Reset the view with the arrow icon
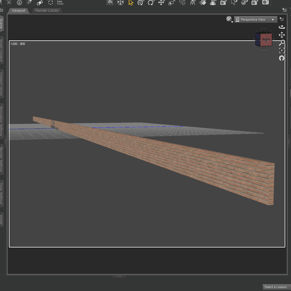291x291 pixels. 282,58
